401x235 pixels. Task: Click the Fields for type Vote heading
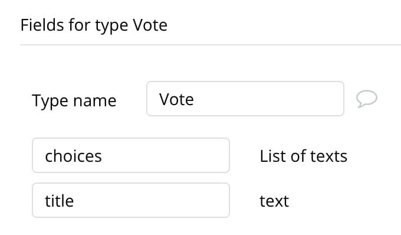tap(94, 25)
